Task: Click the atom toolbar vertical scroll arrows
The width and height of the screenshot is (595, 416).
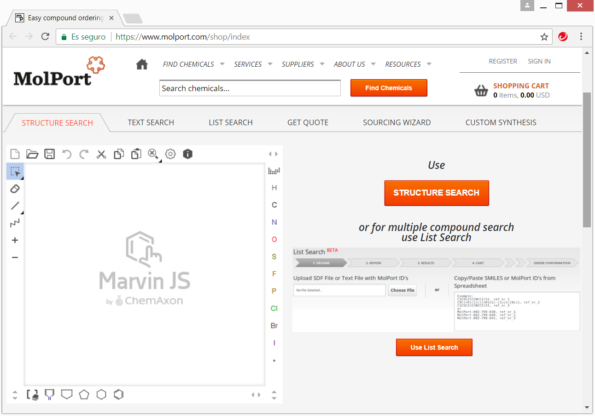Action: [274, 395]
